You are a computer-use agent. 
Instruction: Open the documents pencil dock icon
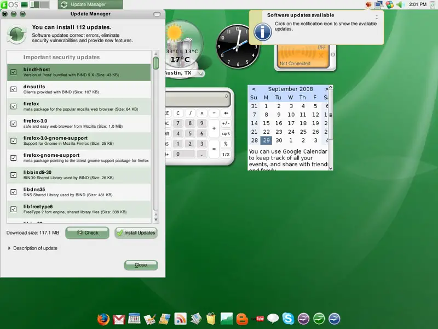click(x=149, y=319)
